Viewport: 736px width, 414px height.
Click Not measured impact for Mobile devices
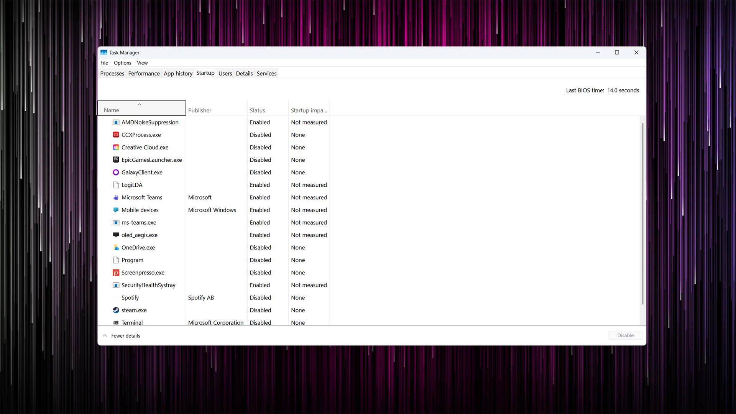309,210
